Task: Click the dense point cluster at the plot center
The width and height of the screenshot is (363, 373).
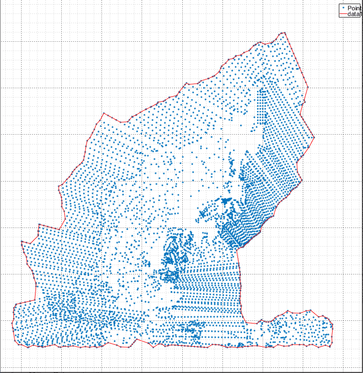Action: click(x=172, y=258)
